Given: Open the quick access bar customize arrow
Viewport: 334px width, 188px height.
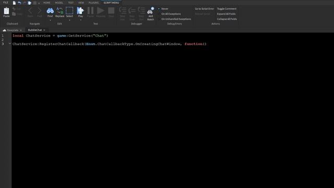Looking at the screenshot, I should click(39, 3).
